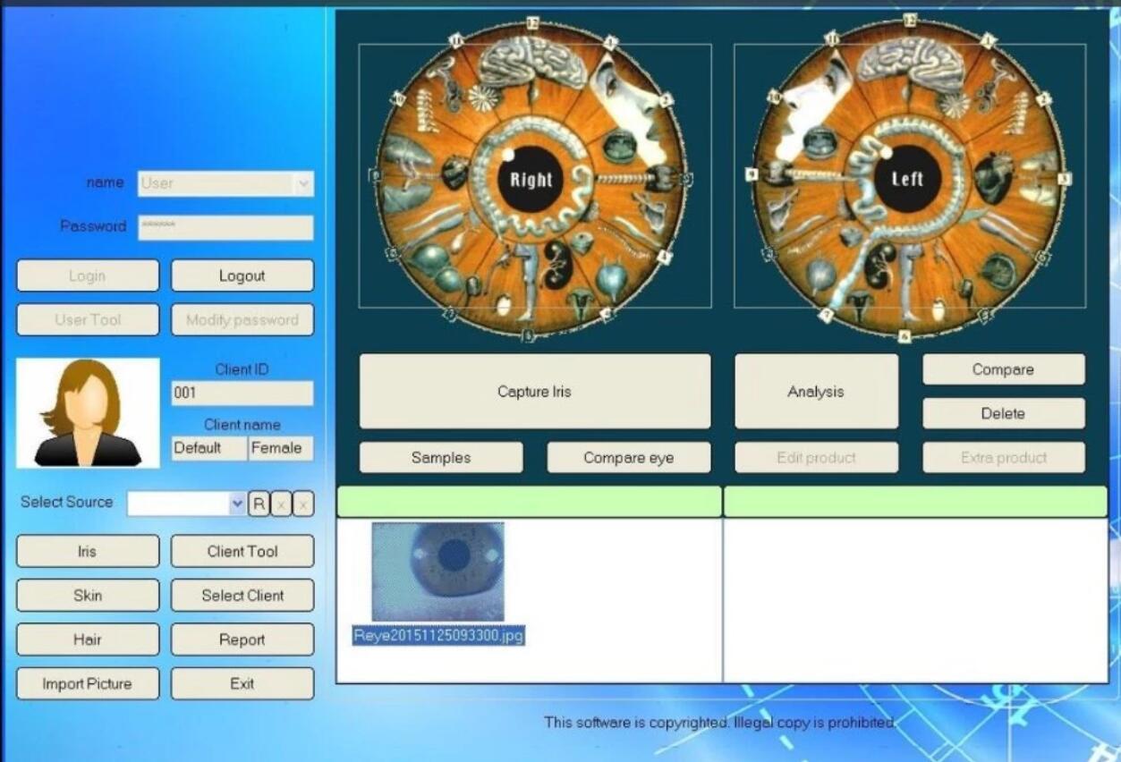Expand the Select Source dropdown
Image resolution: width=1121 pixels, height=762 pixels.
[237, 504]
